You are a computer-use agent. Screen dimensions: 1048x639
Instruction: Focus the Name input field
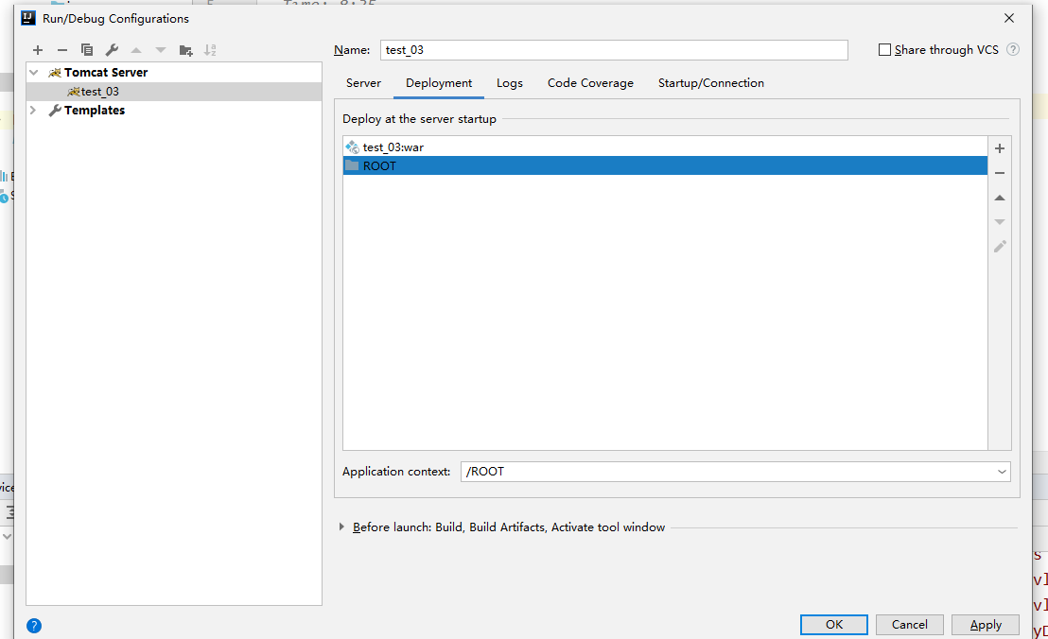point(614,50)
